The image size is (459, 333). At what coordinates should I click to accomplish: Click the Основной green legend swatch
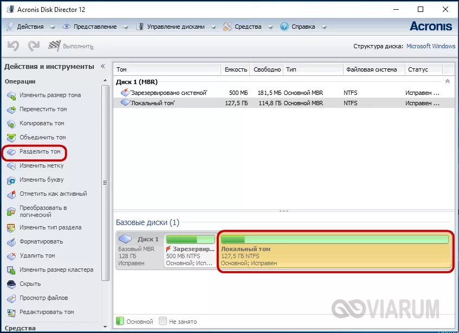(x=120, y=321)
